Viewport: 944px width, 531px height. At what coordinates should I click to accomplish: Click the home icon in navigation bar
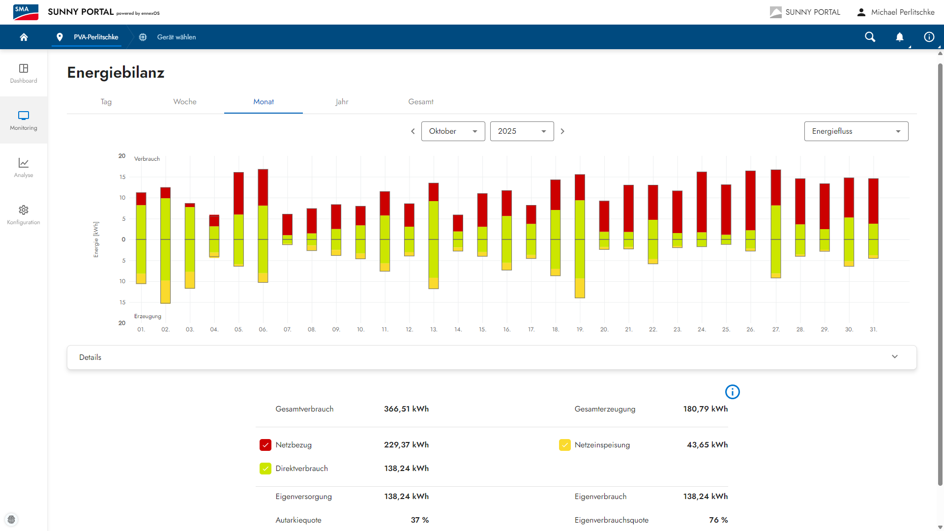24,37
